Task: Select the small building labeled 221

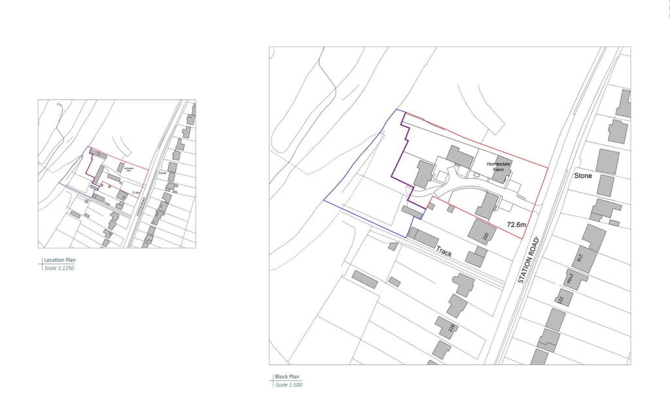Action: (x=563, y=299)
